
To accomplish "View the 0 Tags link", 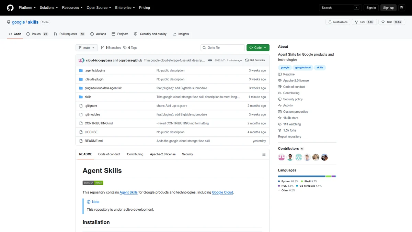I will click(x=130, y=48).
